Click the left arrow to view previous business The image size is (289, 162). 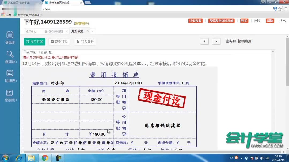tap(204, 42)
